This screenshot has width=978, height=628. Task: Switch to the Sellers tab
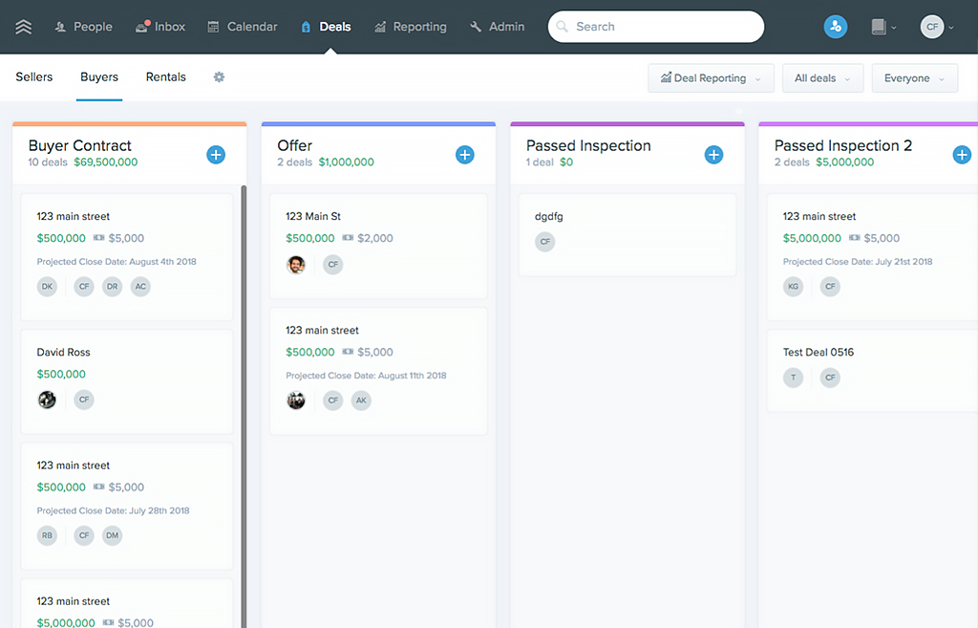[34, 77]
